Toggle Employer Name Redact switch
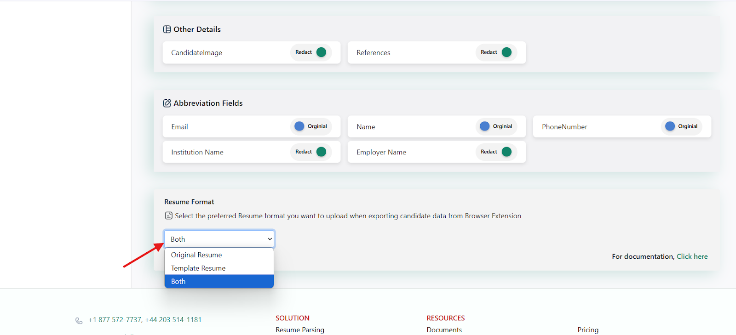This screenshot has height=335, width=736. [496, 152]
